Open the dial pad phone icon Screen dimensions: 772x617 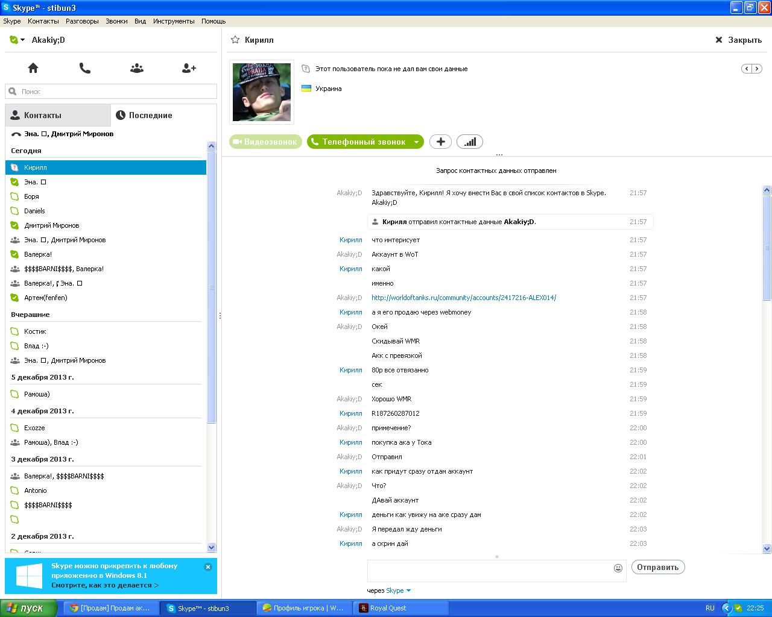[x=85, y=68]
